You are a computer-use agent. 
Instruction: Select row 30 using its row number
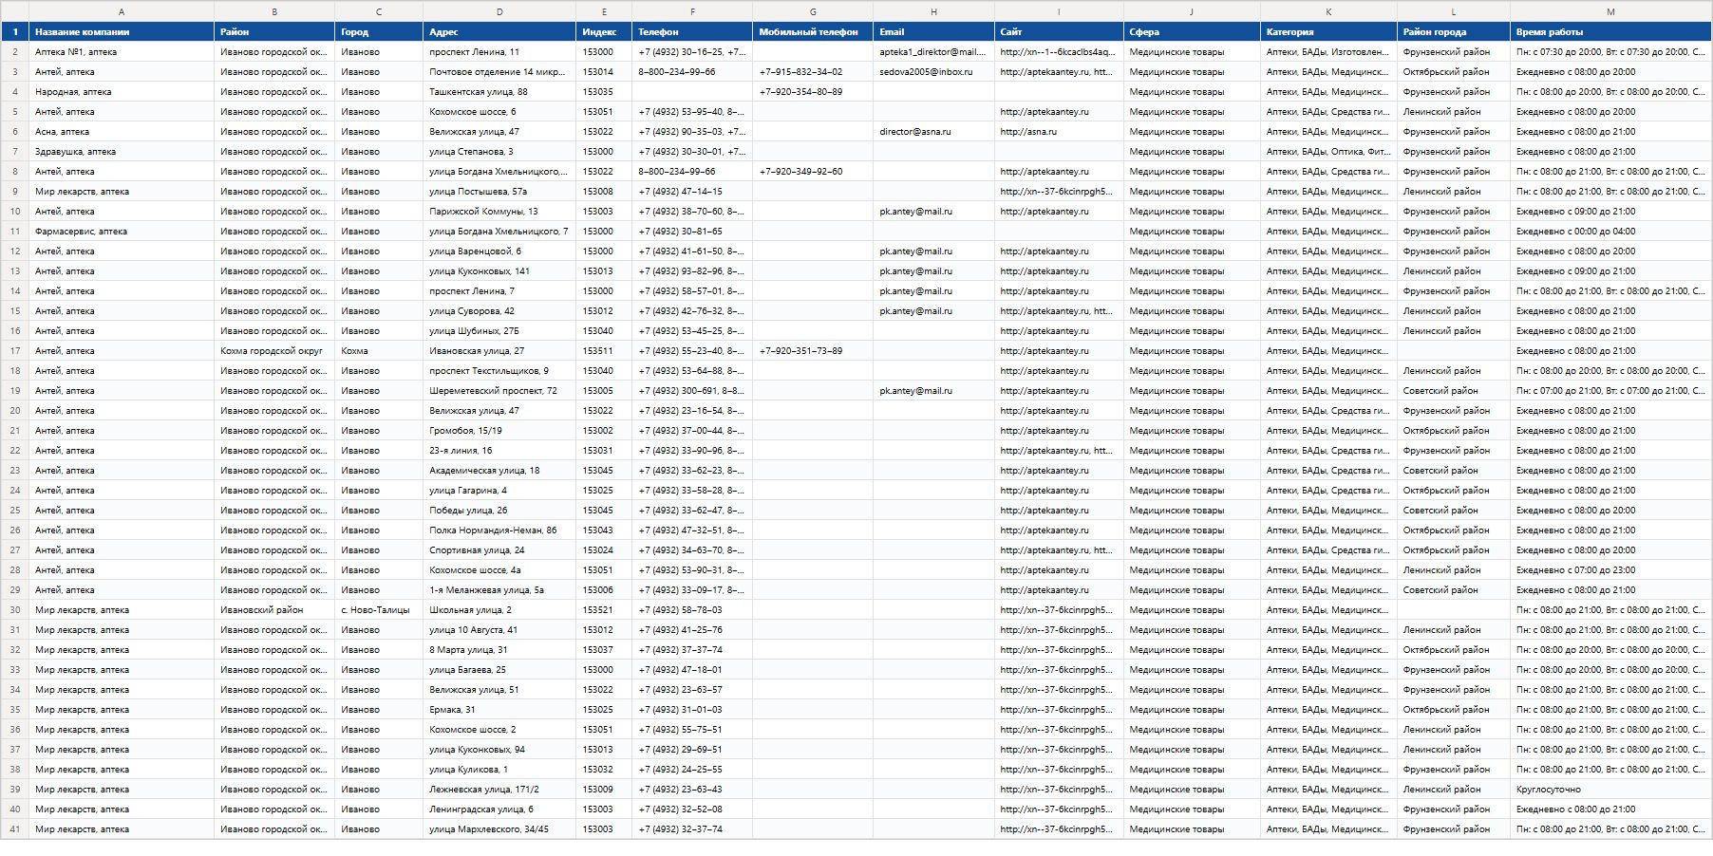coord(15,610)
